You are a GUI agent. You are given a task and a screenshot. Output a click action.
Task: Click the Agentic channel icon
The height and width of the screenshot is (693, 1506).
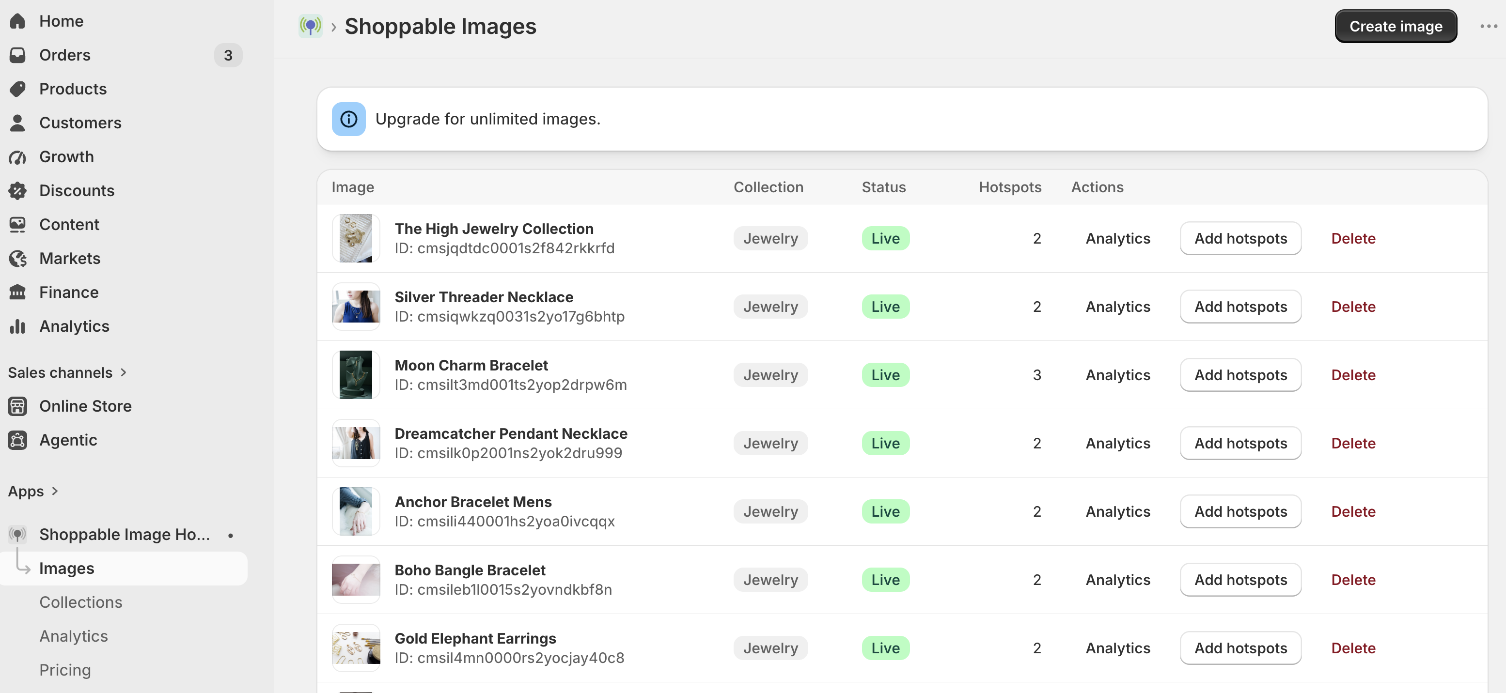[17, 440]
